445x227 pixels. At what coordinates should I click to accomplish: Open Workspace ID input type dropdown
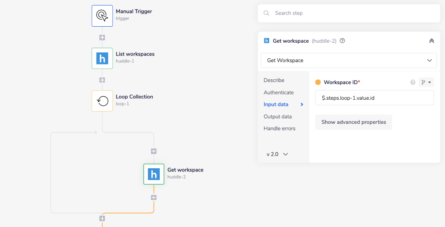pyautogui.click(x=426, y=82)
